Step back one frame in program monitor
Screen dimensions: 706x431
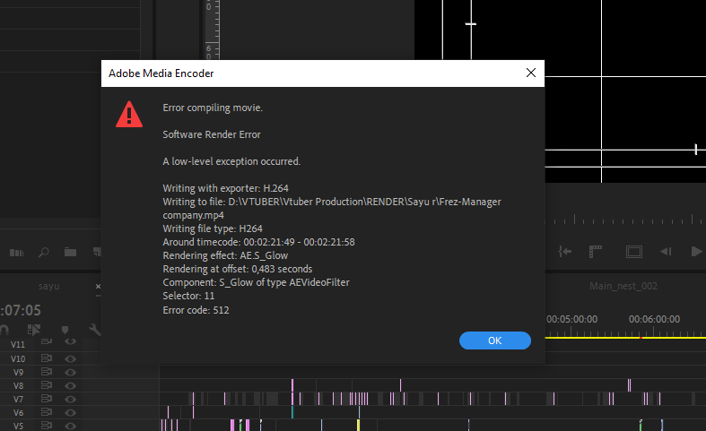tap(666, 252)
